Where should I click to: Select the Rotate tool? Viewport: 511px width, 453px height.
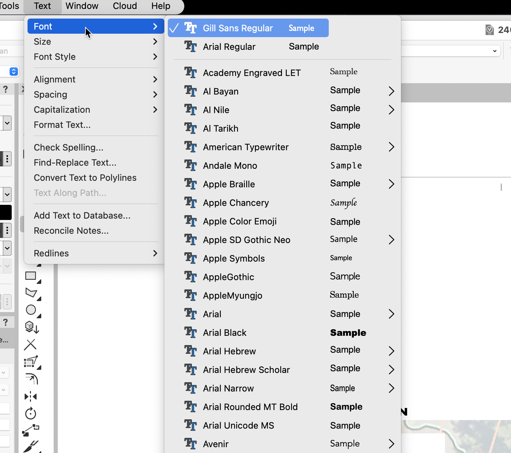click(31, 413)
